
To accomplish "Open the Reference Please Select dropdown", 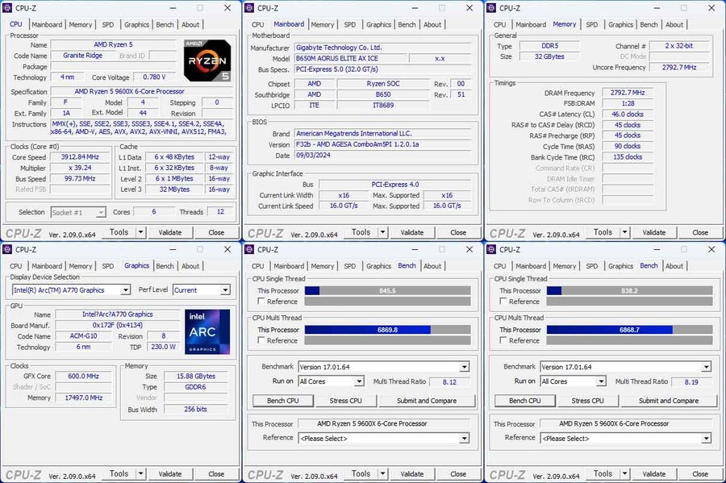I will pyautogui.click(x=383, y=438).
